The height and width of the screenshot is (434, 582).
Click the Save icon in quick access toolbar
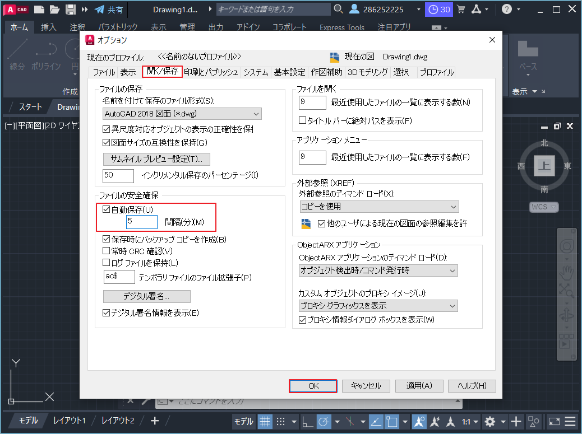tap(71, 10)
